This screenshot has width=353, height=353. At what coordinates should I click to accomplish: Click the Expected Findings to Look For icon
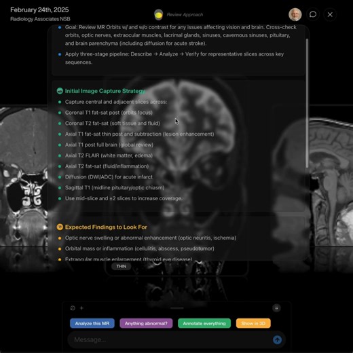(x=60, y=227)
